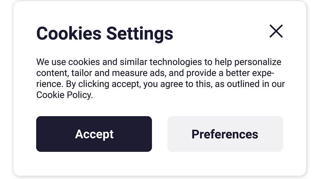Click the word "Settings" in the title

coord(140,33)
